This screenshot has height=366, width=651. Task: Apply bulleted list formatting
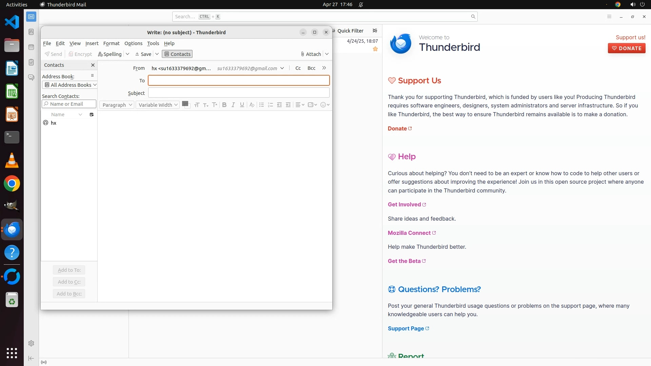click(x=261, y=105)
